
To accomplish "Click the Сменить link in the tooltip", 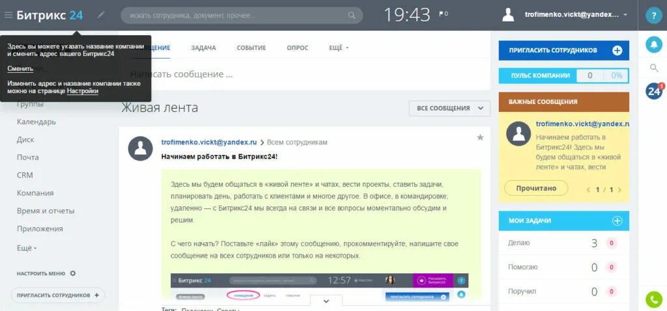I will tap(20, 69).
